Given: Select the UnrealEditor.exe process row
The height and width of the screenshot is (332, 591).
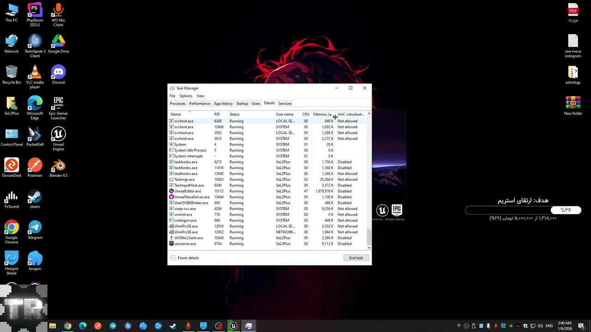Looking at the screenshot, I should [268, 191].
